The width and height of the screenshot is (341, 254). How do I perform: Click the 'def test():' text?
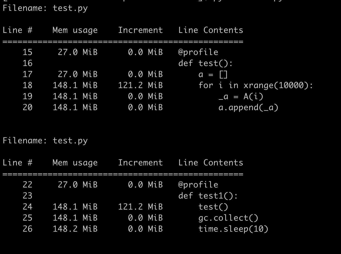206,63
